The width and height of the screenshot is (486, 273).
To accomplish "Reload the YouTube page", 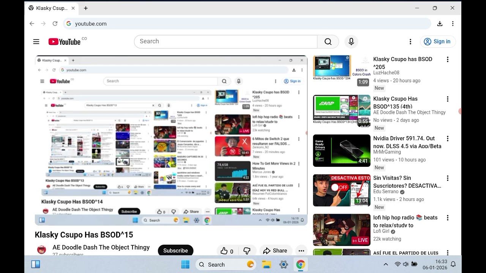I will pyautogui.click(x=55, y=24).
